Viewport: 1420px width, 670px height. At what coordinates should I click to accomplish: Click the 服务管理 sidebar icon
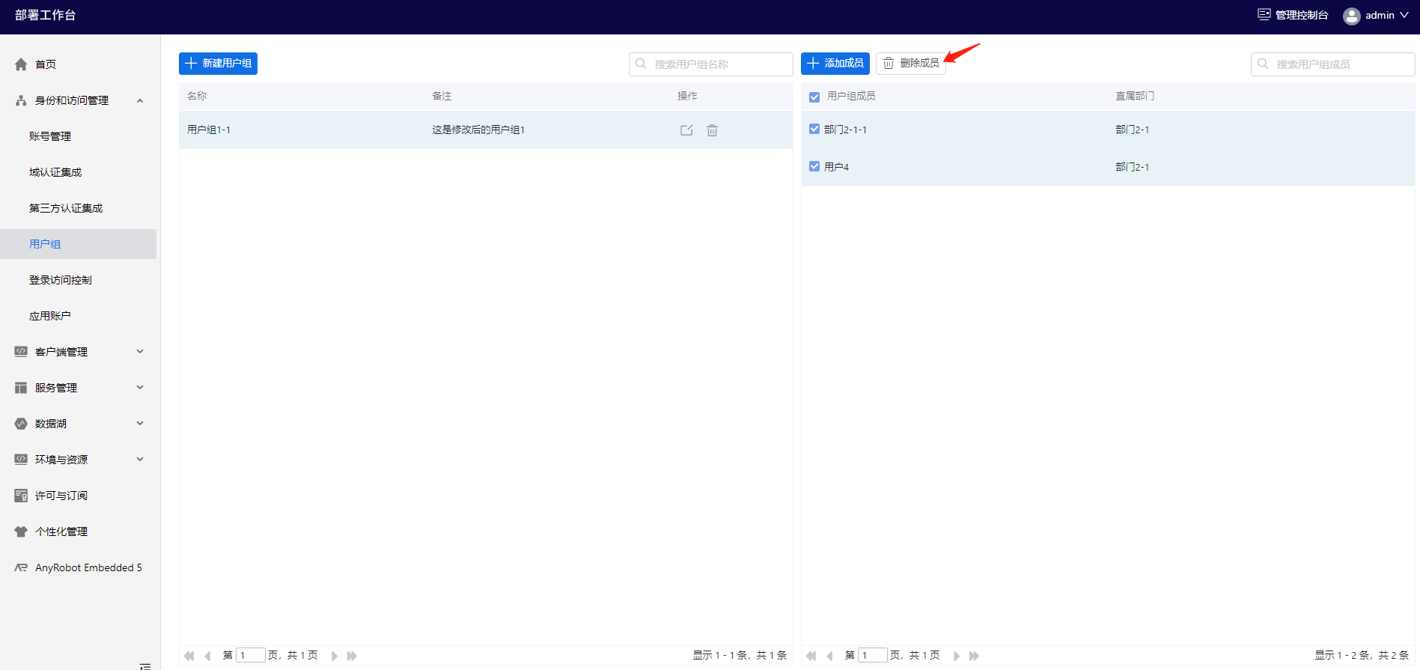(x=21, y=388)
